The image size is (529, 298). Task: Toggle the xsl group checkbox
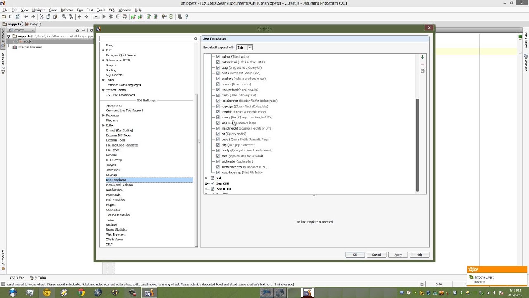212,178
